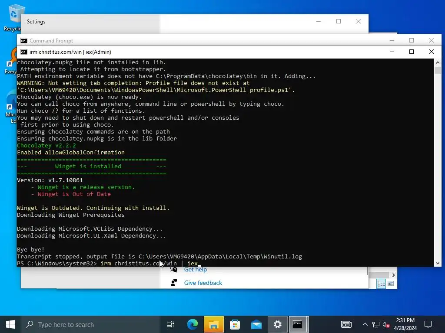Click the 'Downloading Microsoft.VCLibs Dependency...' line

[90, 229]
